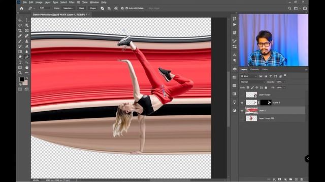Open the File menu
325x182 pixels.
pos(25,2)
